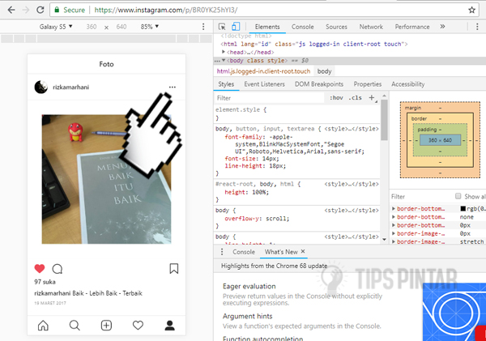The width and height of the screenshot is (486, 341).
Task: Go to Instagram home feed icon
Action: (x=43, y=326)
